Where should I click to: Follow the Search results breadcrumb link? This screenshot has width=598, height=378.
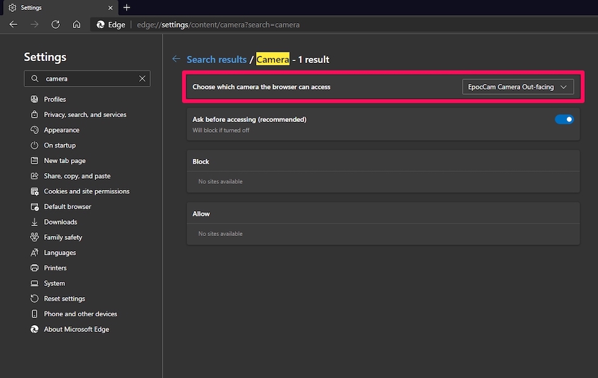point(217,59)
